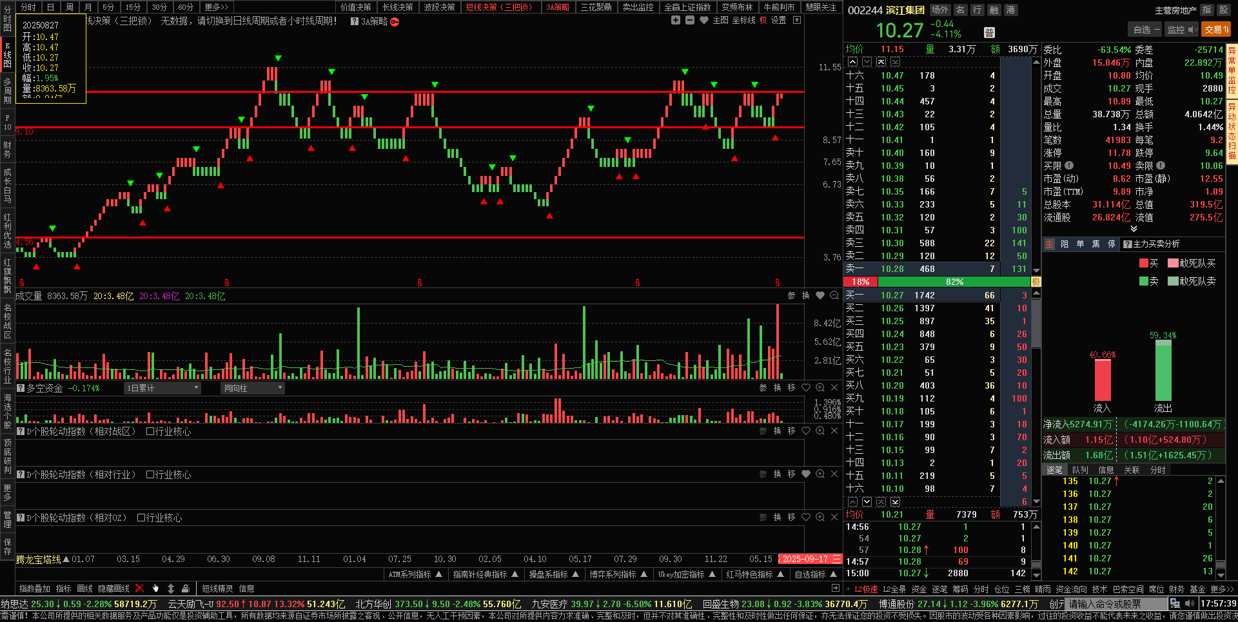Zoom out main chart with minus icon
Viewport: 1238px width, 622px height.
pos(690,21)
